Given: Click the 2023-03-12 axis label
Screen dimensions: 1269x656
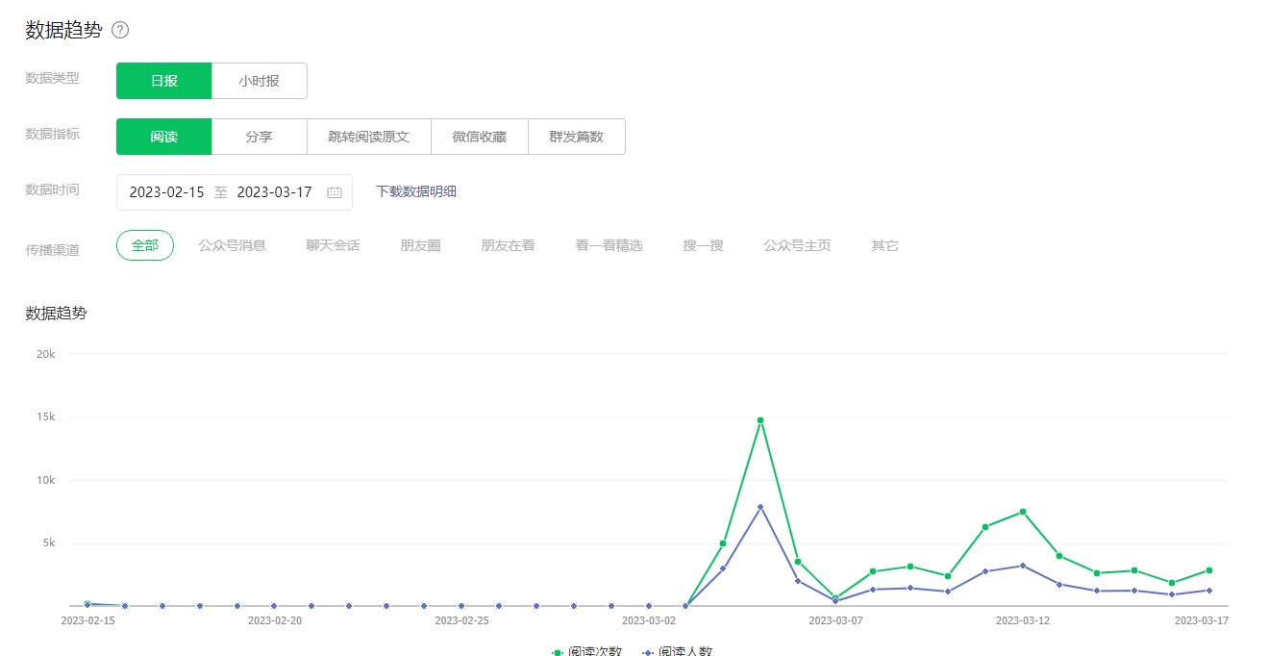Looking at the screenshot, I should (1021, 620).
